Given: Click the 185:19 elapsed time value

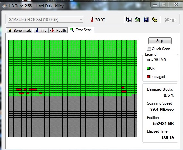Looking at the screenshot, I should (168, 137).
